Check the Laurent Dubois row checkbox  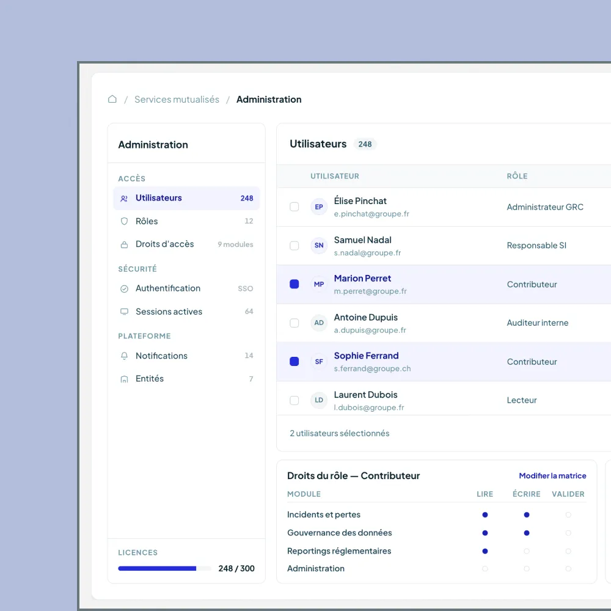pyautogui.click(x=295, y=400)
